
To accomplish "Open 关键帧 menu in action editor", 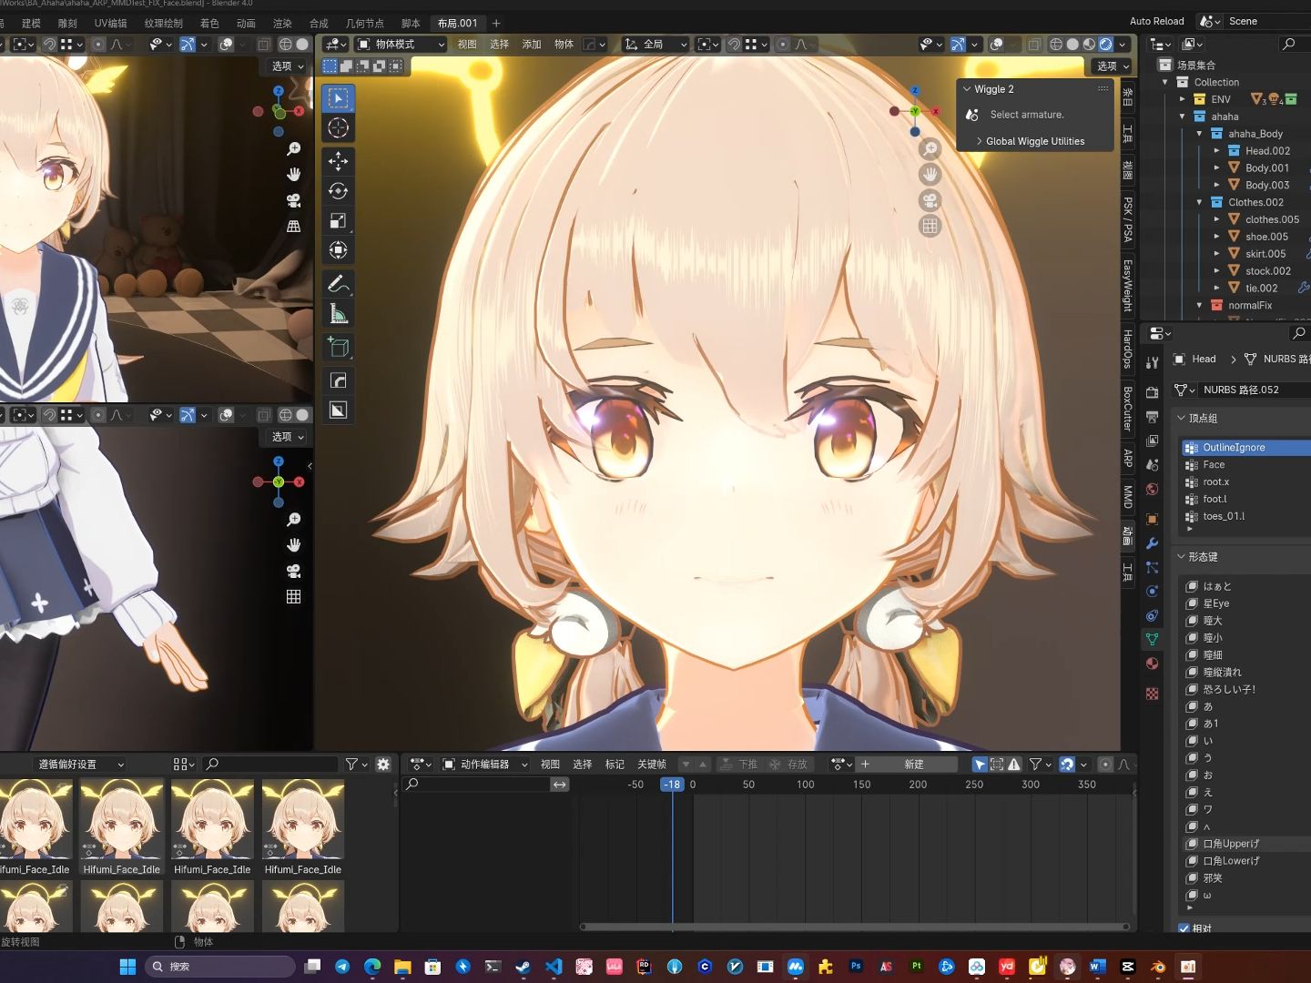I will (x=652, y=765).
